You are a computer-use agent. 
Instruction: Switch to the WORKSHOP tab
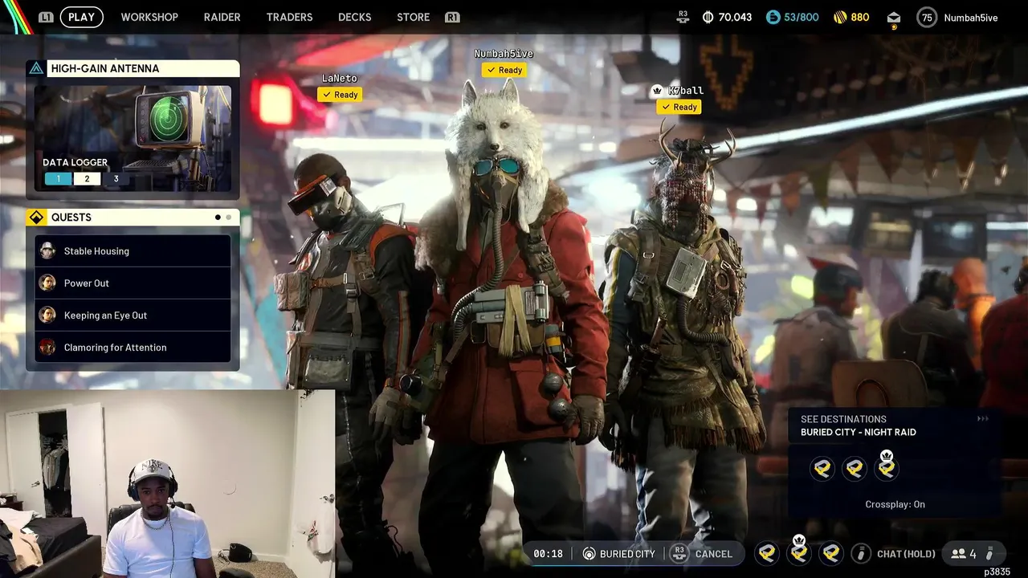click(149, 17)
